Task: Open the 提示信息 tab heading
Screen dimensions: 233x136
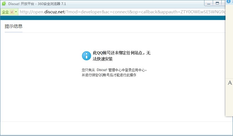Action: 14,26
